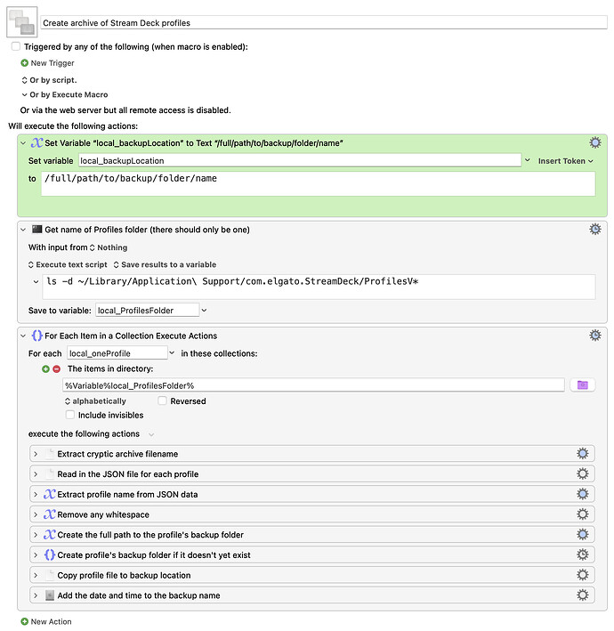Click file icon of 'Read in the JSON file' action
Image resolution: width=614 pixels, height=631 pixels.
(50, 474)
